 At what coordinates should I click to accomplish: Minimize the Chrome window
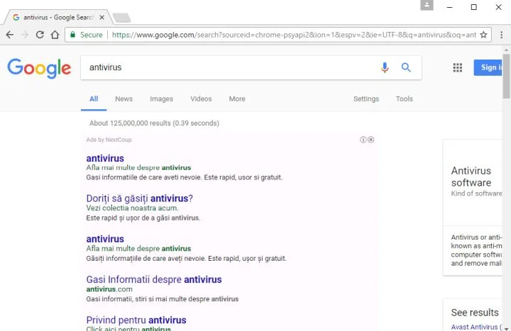coord(449,7)
